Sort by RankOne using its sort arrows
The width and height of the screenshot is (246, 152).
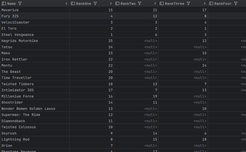(x=111, y=3)
